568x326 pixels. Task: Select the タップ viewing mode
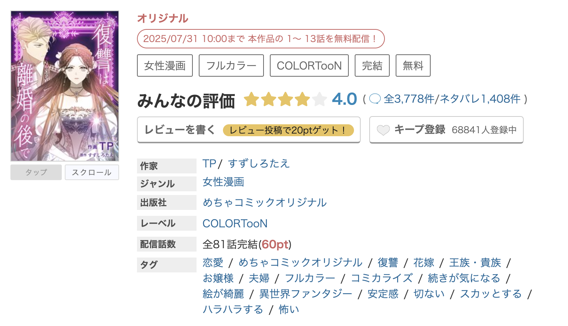tap(36, 172)
